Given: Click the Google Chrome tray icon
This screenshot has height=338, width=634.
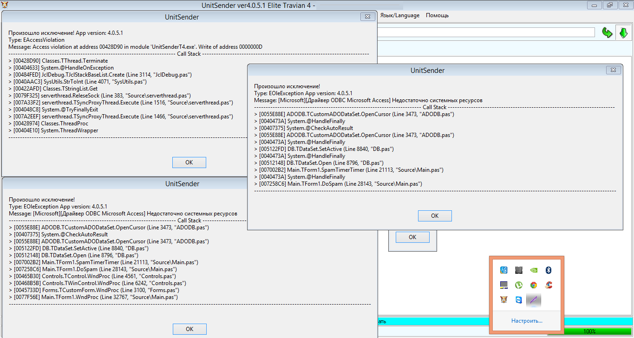Looking at the screenshot, I should pos(533,285).
